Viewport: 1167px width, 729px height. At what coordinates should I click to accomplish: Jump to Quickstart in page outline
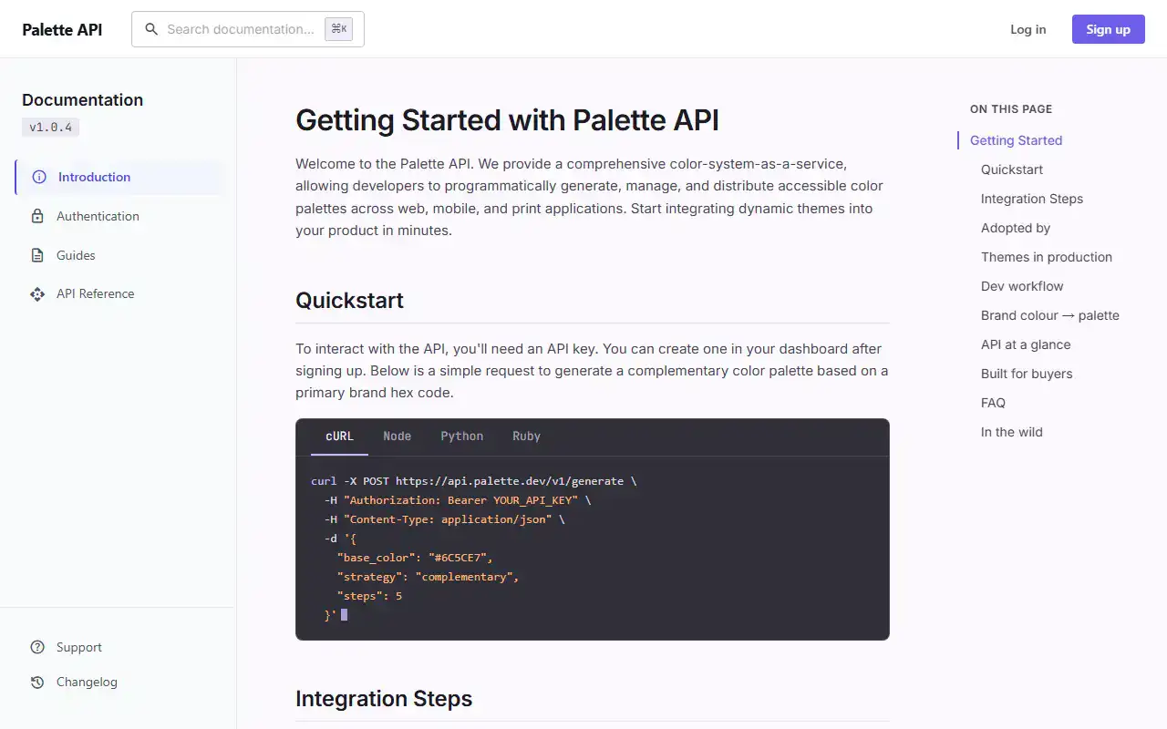tap(1012, 169)
